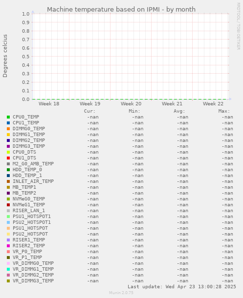
Task: Select the INLET_AIR_TEMP legend label
Action: pos(33,181)
